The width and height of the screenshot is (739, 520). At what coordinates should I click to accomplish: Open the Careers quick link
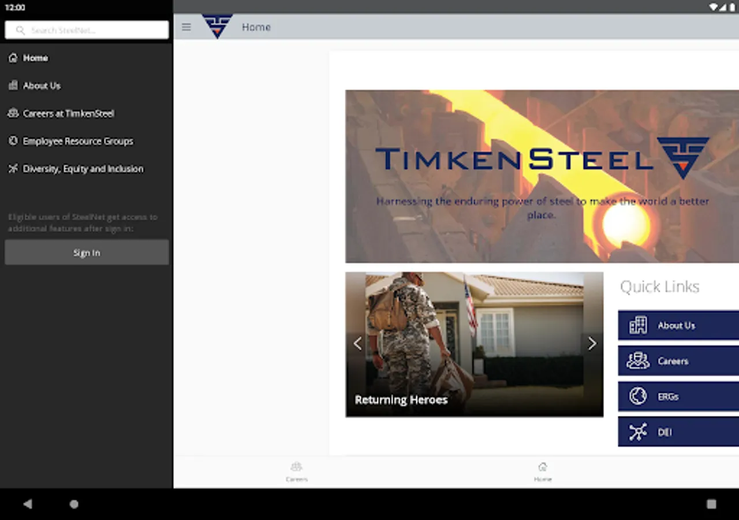(678, 361)
